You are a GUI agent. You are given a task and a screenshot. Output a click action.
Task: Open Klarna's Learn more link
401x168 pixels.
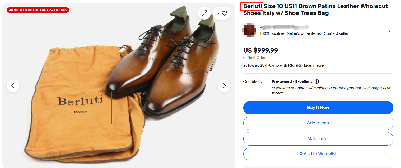(314, 65)
